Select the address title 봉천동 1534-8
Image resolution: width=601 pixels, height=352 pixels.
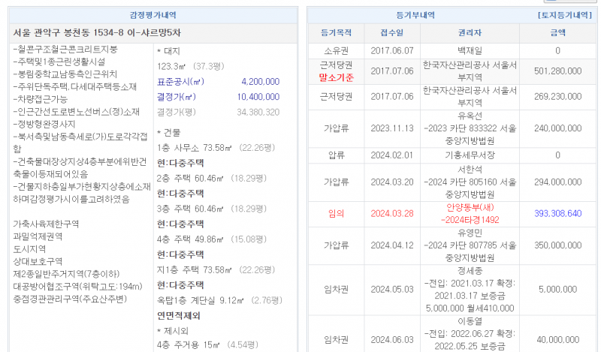(x=98, y=33)
